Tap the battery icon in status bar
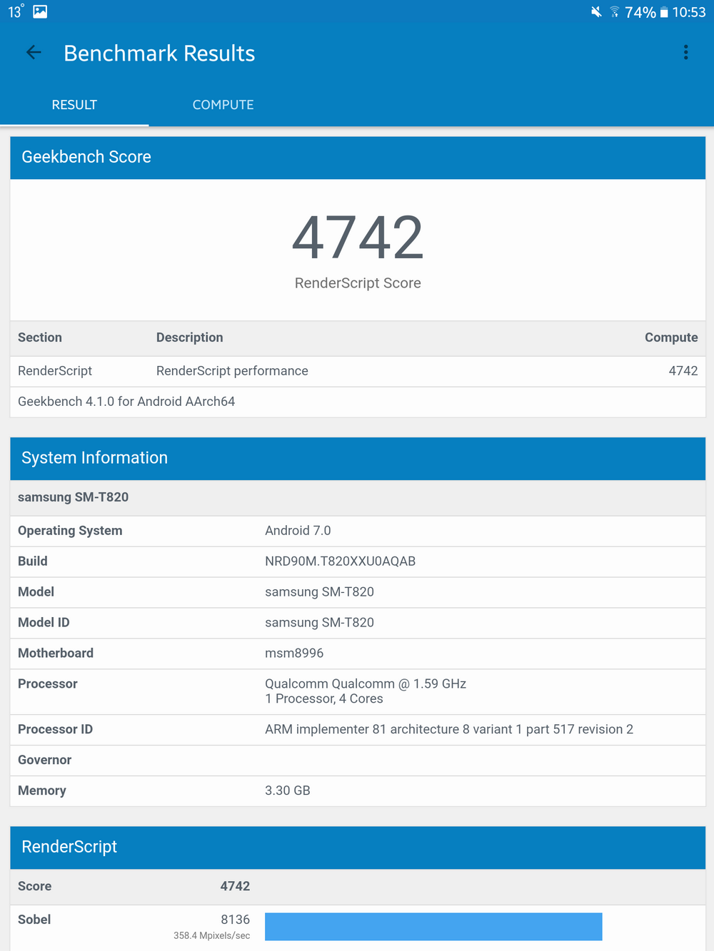Viewport: 714px width, 951px height. pos(664,12)
